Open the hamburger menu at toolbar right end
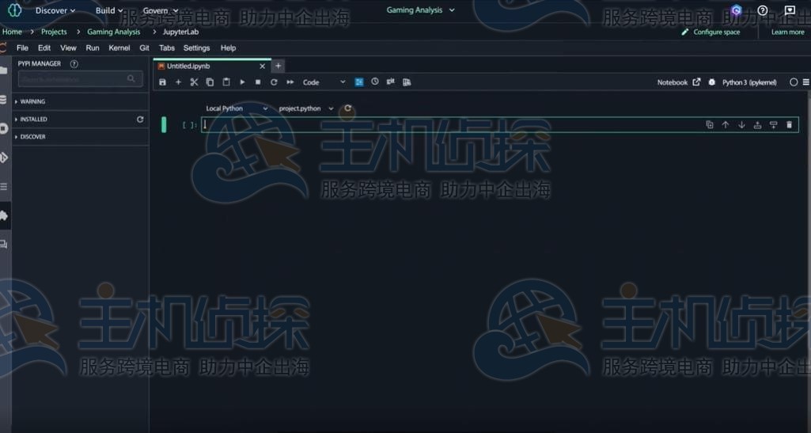 click(x=805, y=82)
